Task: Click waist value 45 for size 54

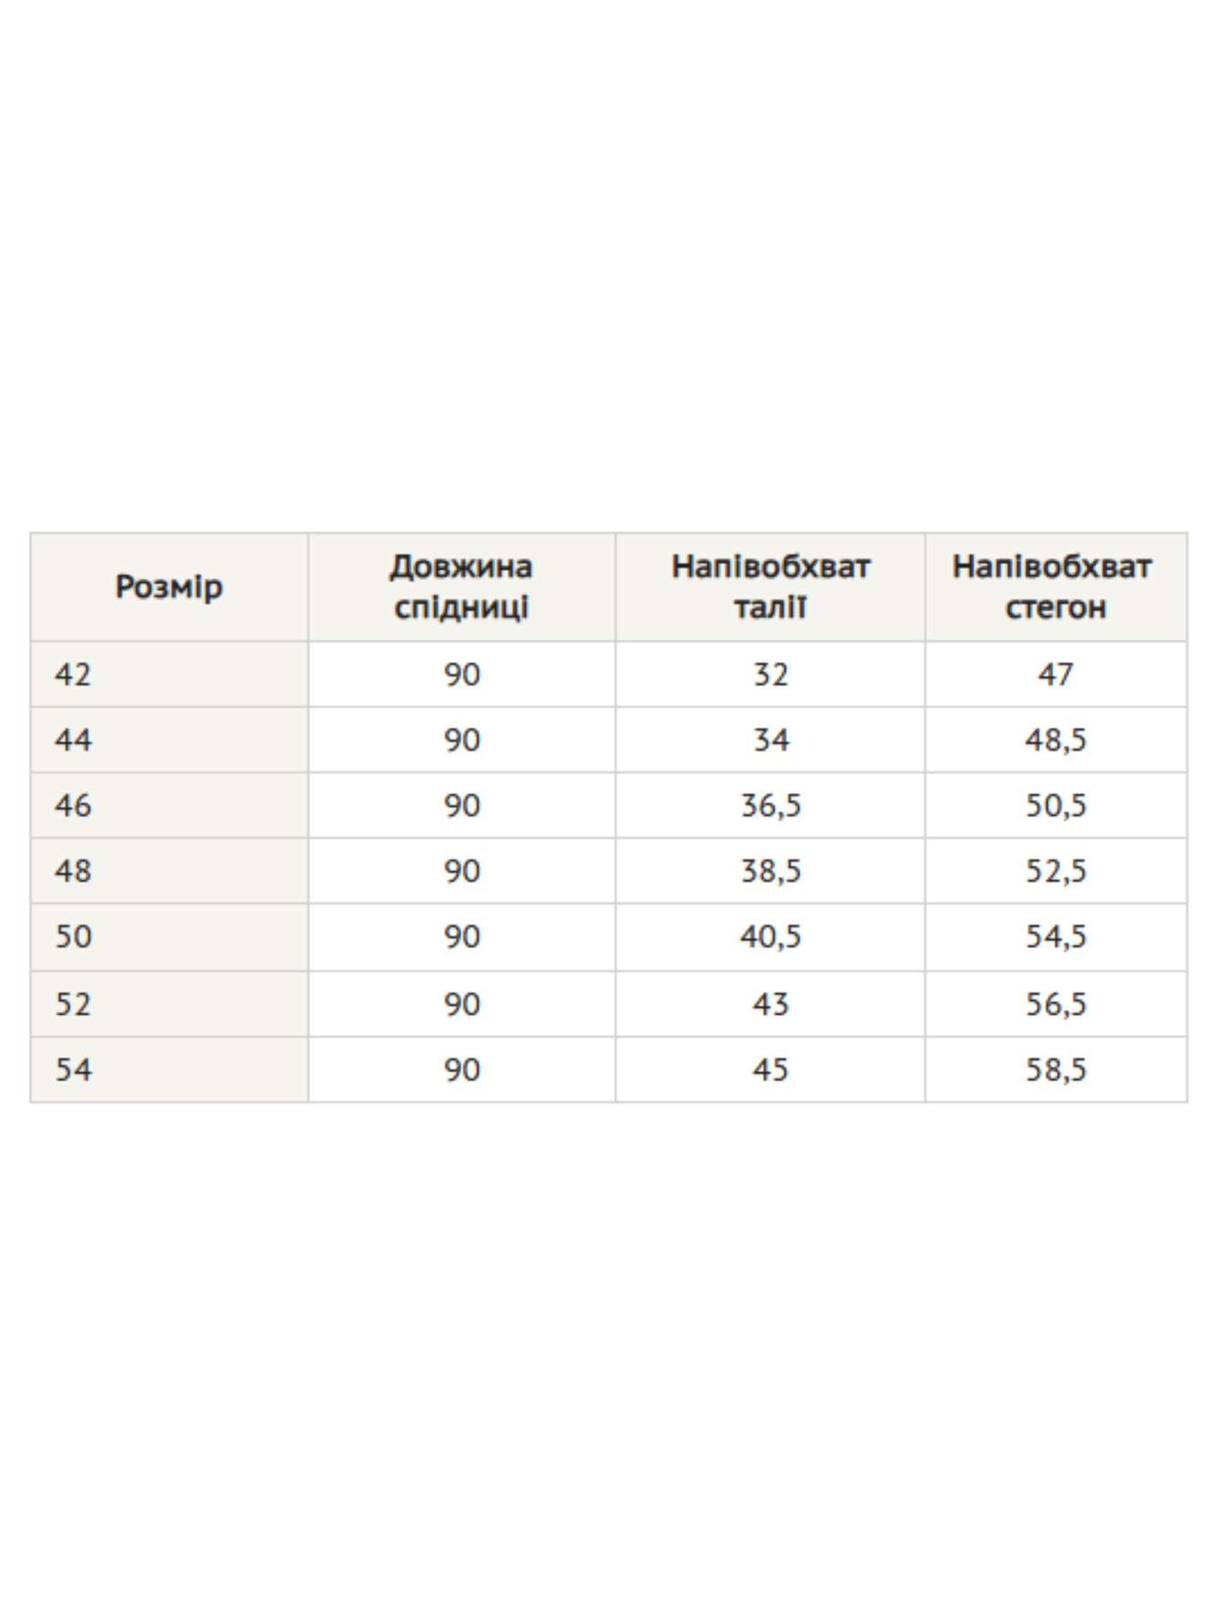Action: pyautogui.click(x=770, y=1069)
